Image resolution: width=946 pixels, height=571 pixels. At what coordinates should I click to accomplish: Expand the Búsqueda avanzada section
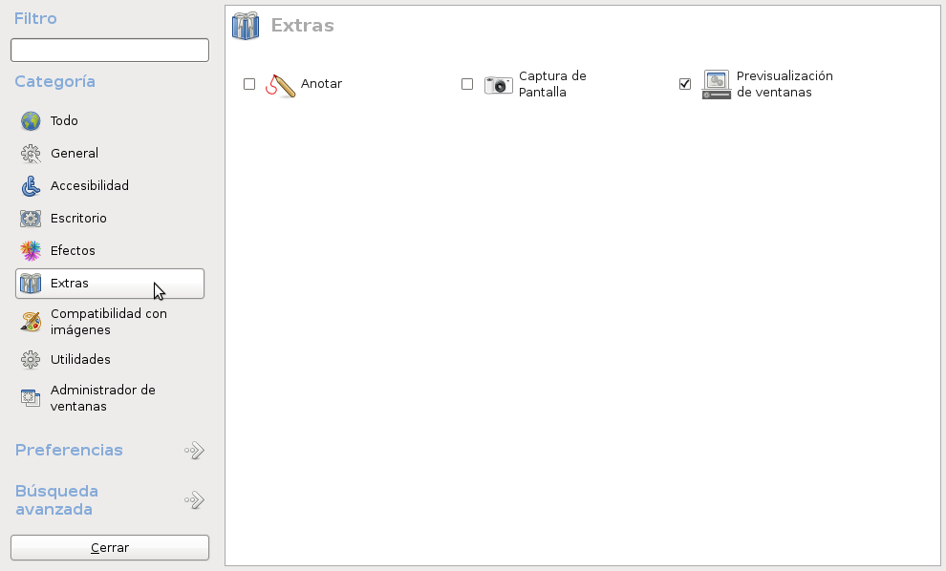click(194, 499)
